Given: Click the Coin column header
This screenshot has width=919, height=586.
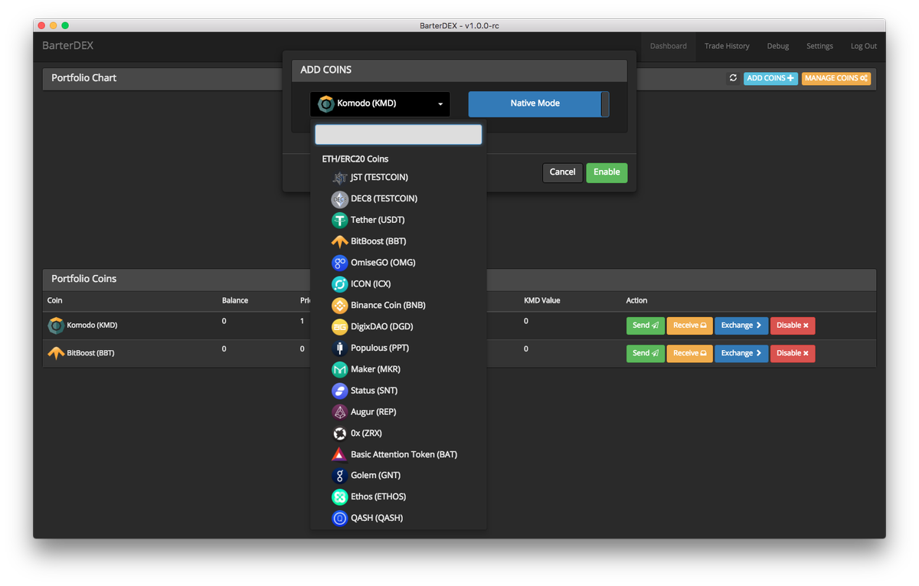Looking at the screenshot, I should pos(55,301).
